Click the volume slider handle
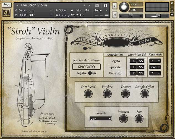 pyautogui.click(x=158, y=16)
